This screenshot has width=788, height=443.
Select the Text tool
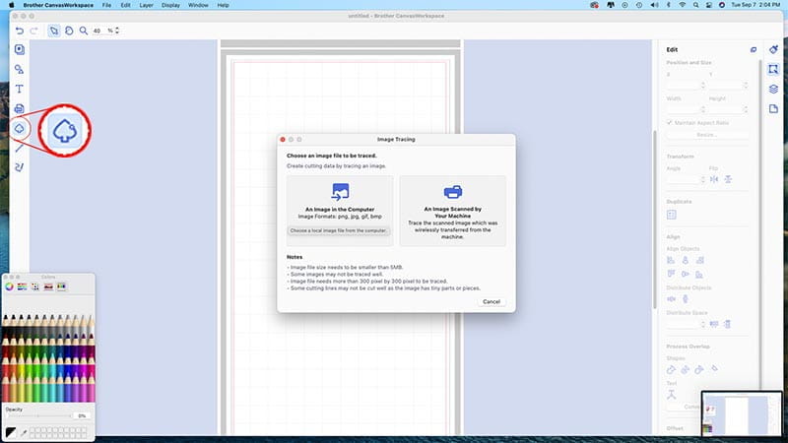click(x=19, y=89)
